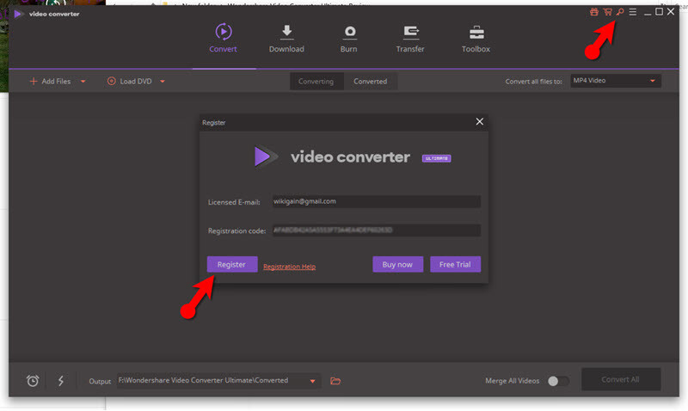Click the Free Trial button
Viewport: 688px width, 411px height.
tap(455, 265)
